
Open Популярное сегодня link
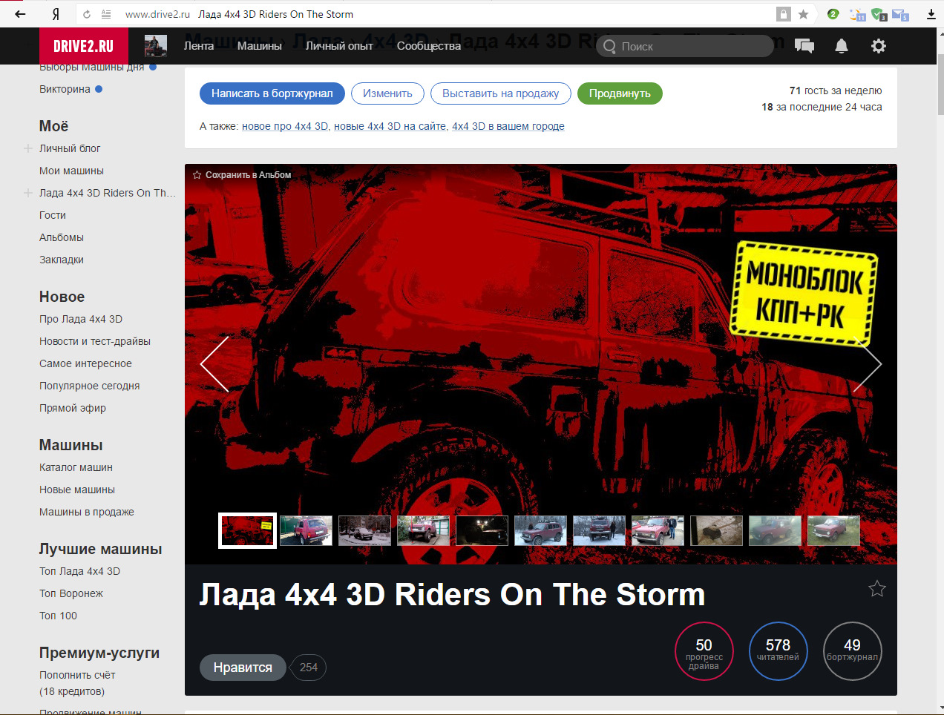coord(89,386)
